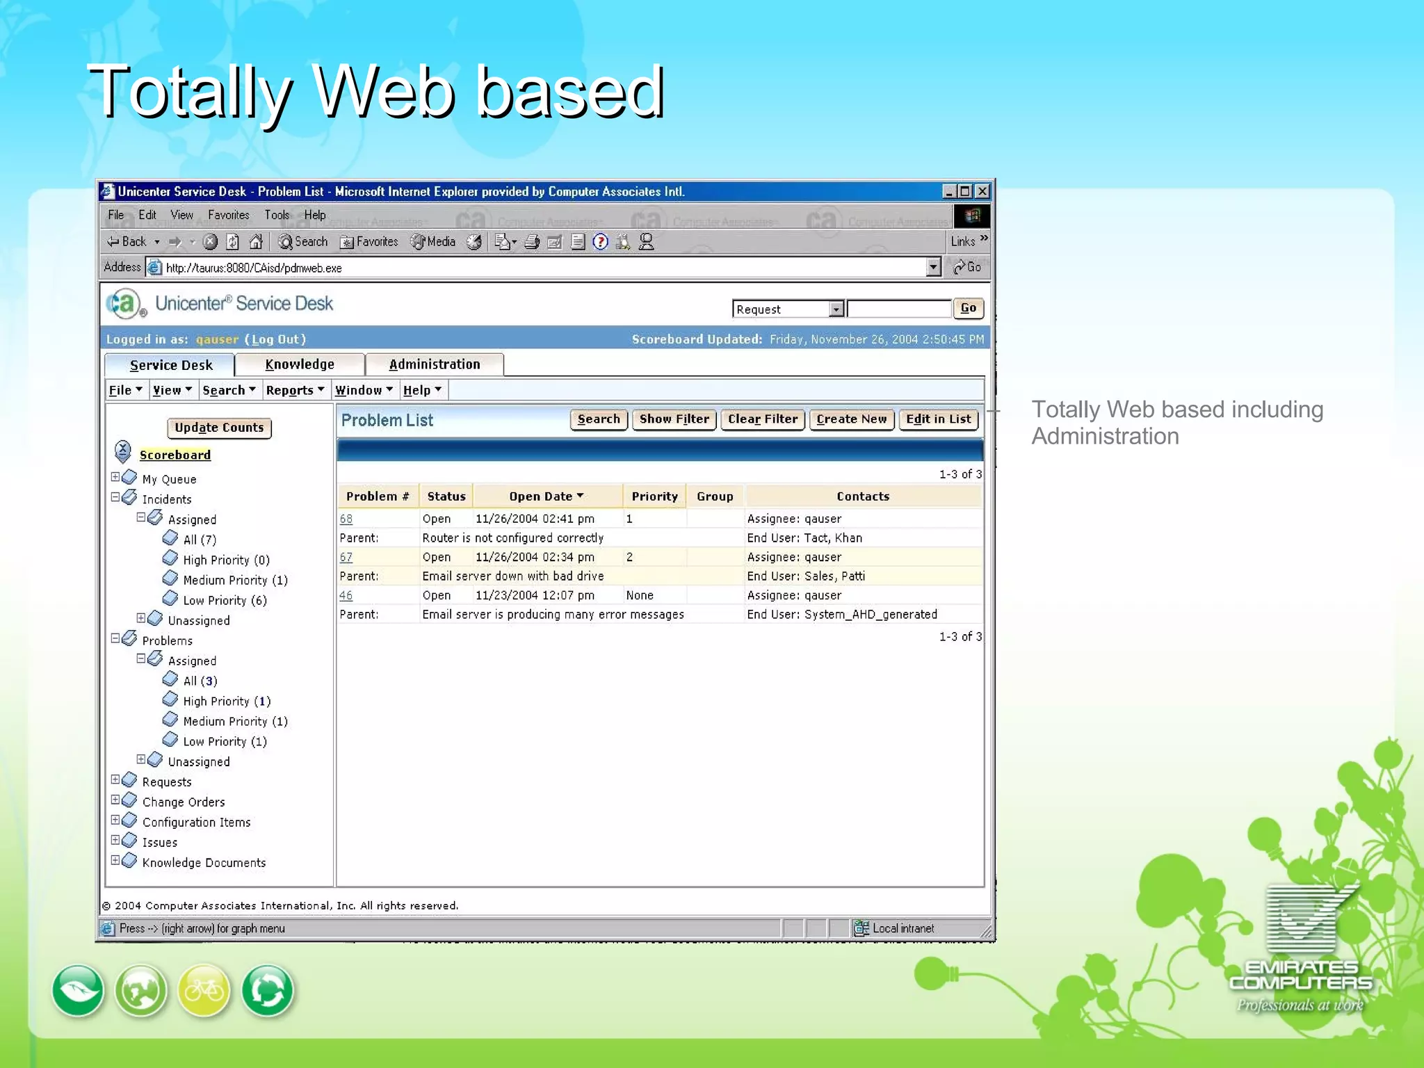Expand the Requests tree node
Viewport: 1424px width, 1068px height.
coord(115,779)
